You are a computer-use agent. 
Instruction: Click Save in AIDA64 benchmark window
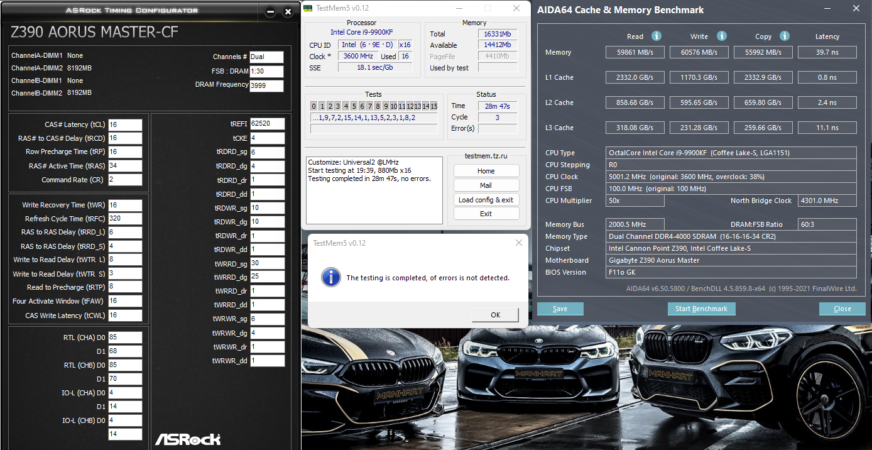[x=560, y=309]
